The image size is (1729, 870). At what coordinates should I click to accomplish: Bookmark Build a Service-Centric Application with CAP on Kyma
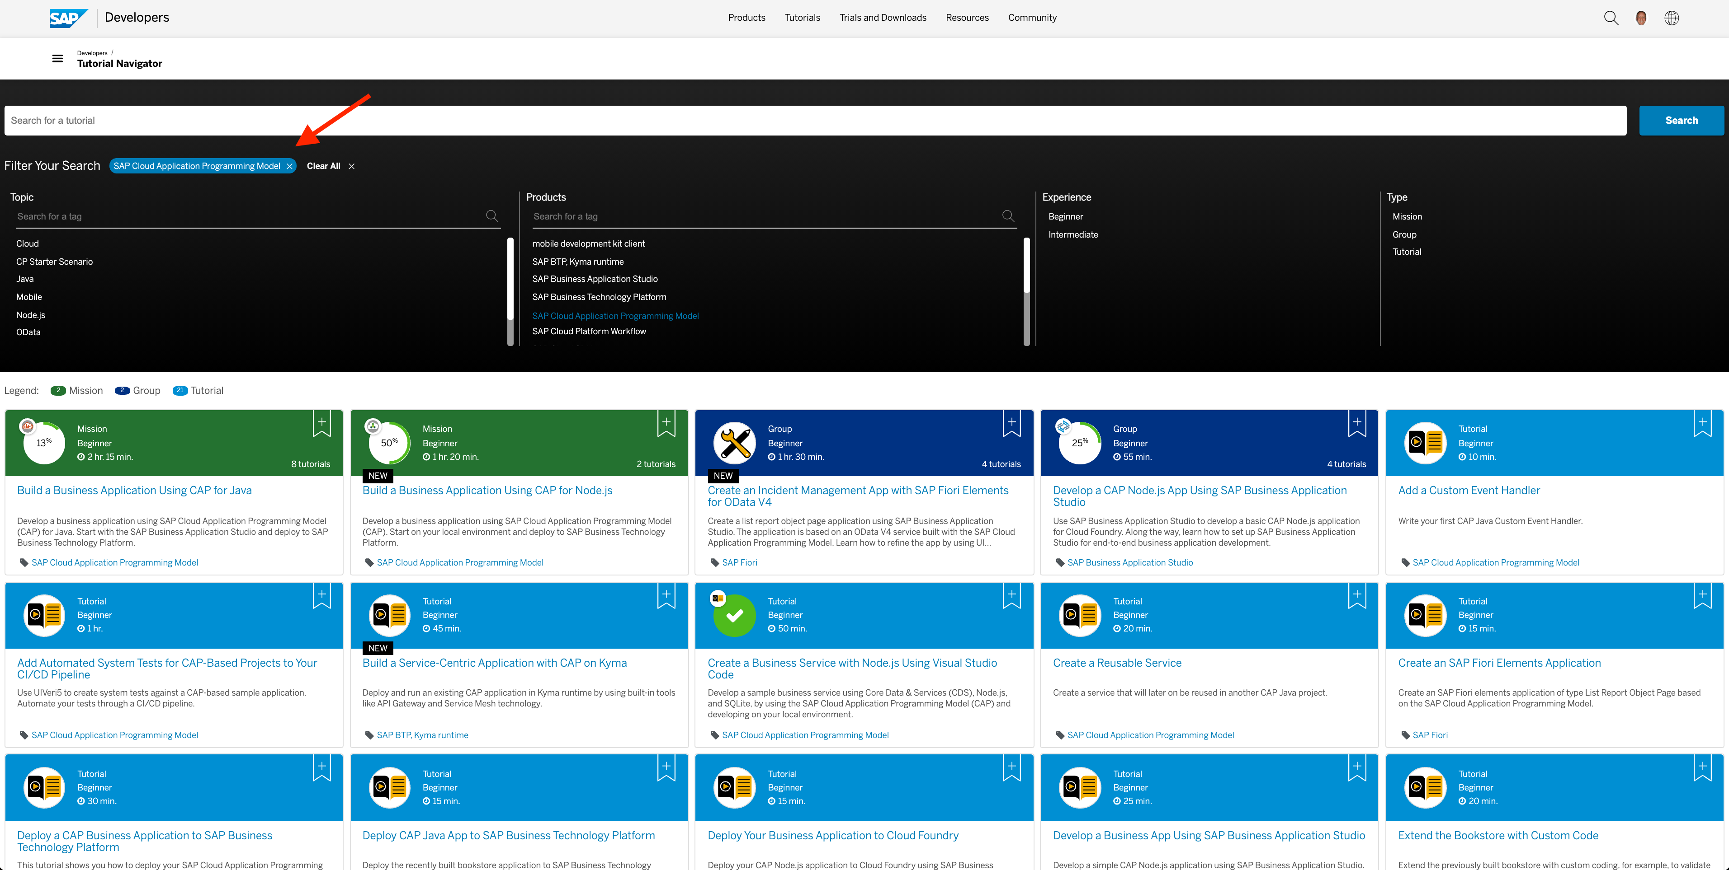point(666,596)
